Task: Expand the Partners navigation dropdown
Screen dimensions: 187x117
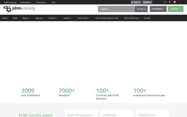Action: tap(53, 18)
